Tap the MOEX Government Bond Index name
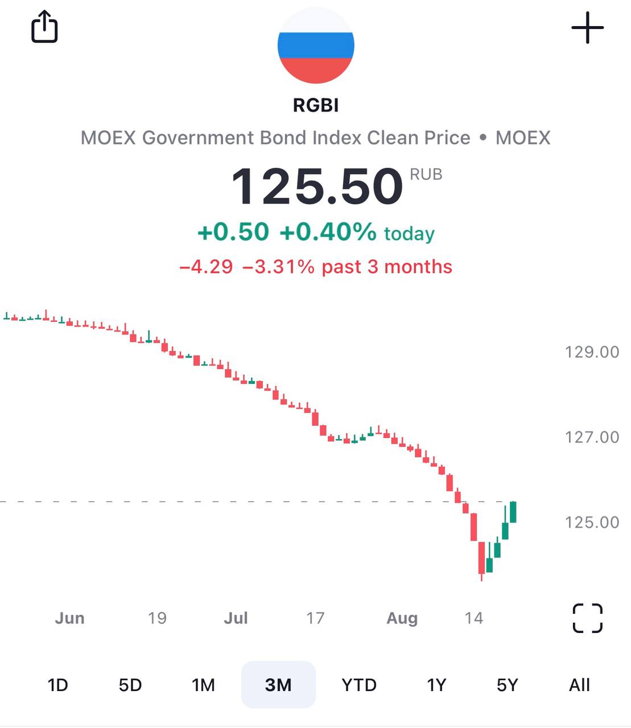Image resolution: width=631 pixels, height=728 pixels. (275, 138)
